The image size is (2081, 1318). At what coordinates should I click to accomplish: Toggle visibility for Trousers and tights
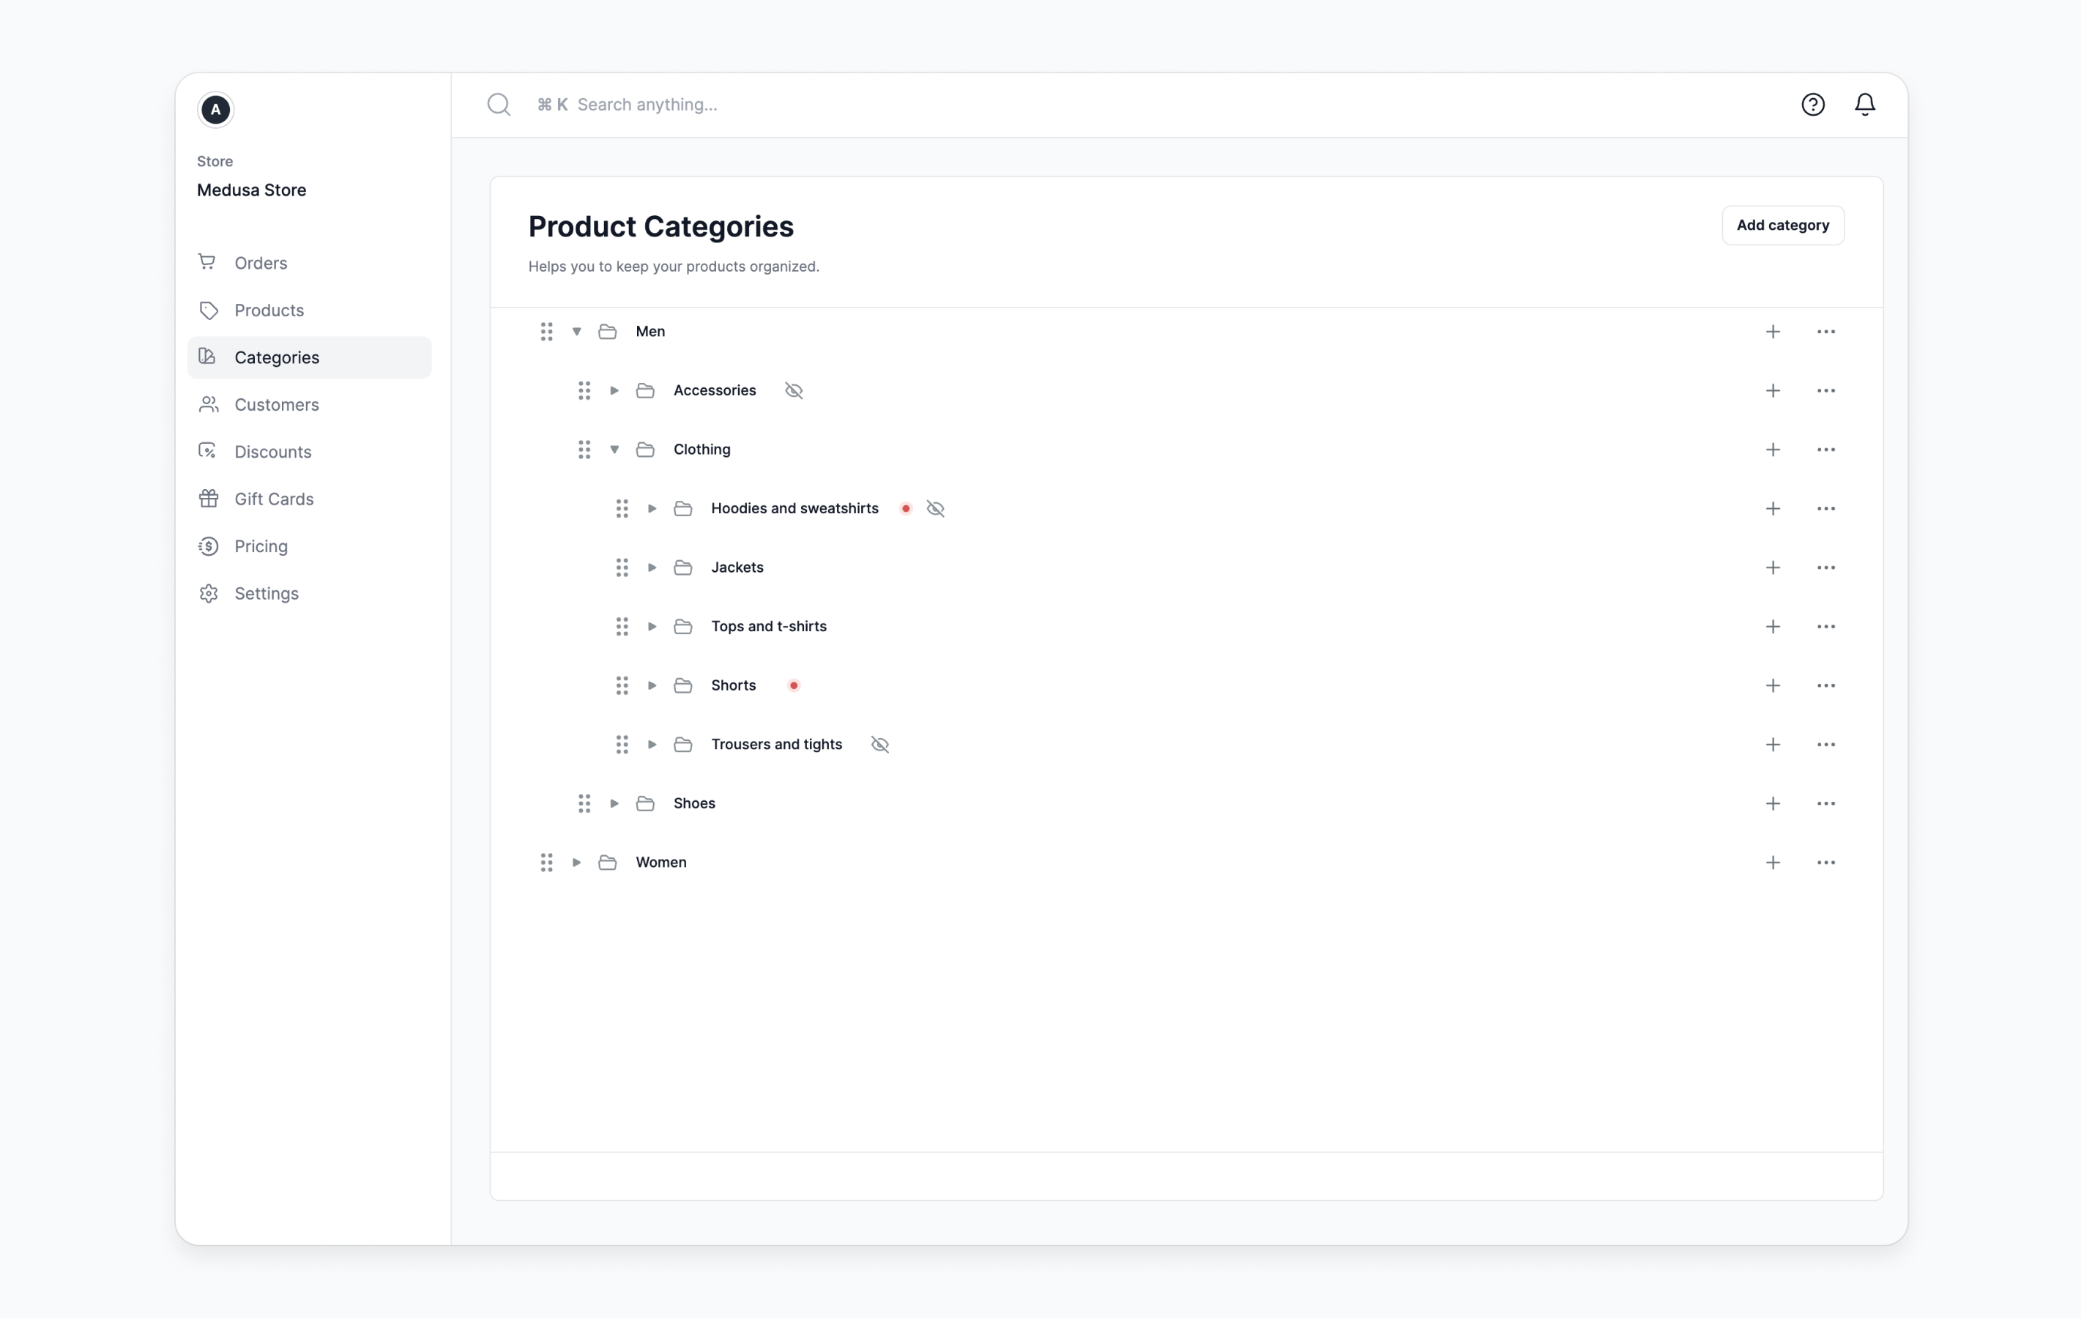pos(879,744)
